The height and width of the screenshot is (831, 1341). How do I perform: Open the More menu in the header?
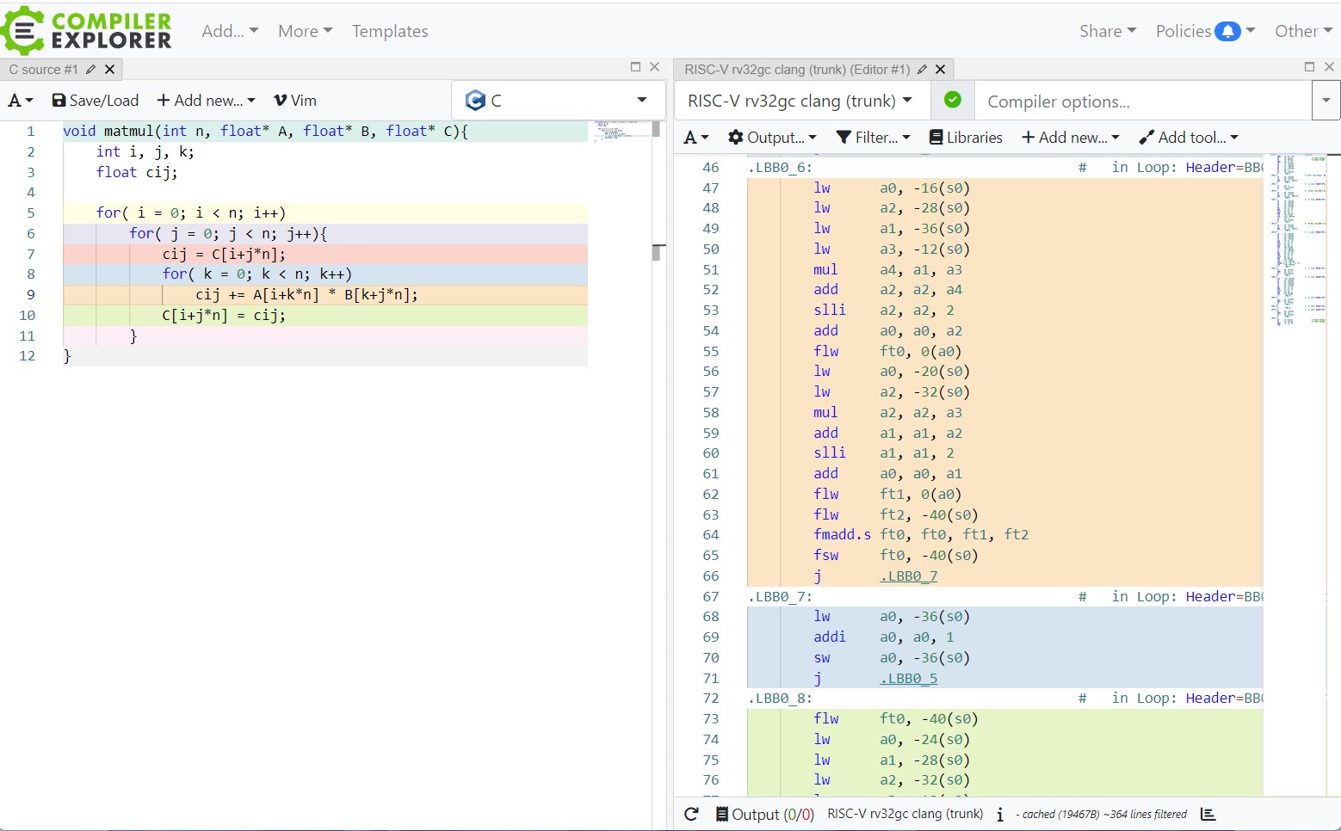[x=305, y=31]
